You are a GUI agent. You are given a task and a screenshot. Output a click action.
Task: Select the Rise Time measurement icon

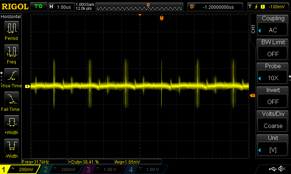coord(12,75)
